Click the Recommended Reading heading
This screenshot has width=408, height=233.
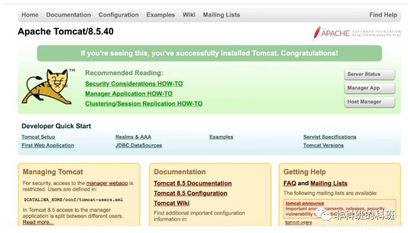[124, 73]
